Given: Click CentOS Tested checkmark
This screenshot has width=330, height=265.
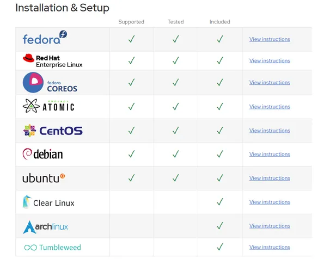Looking at the screenshot, I should 176,131.
